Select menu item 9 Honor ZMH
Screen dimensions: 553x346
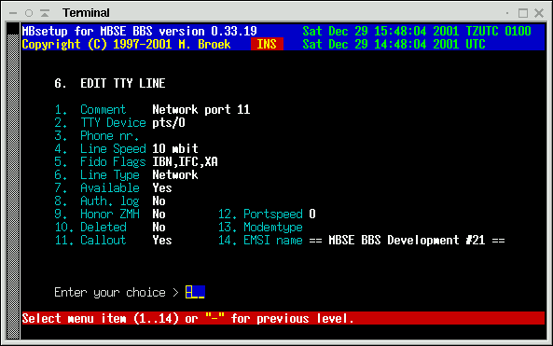coord(97,215)
